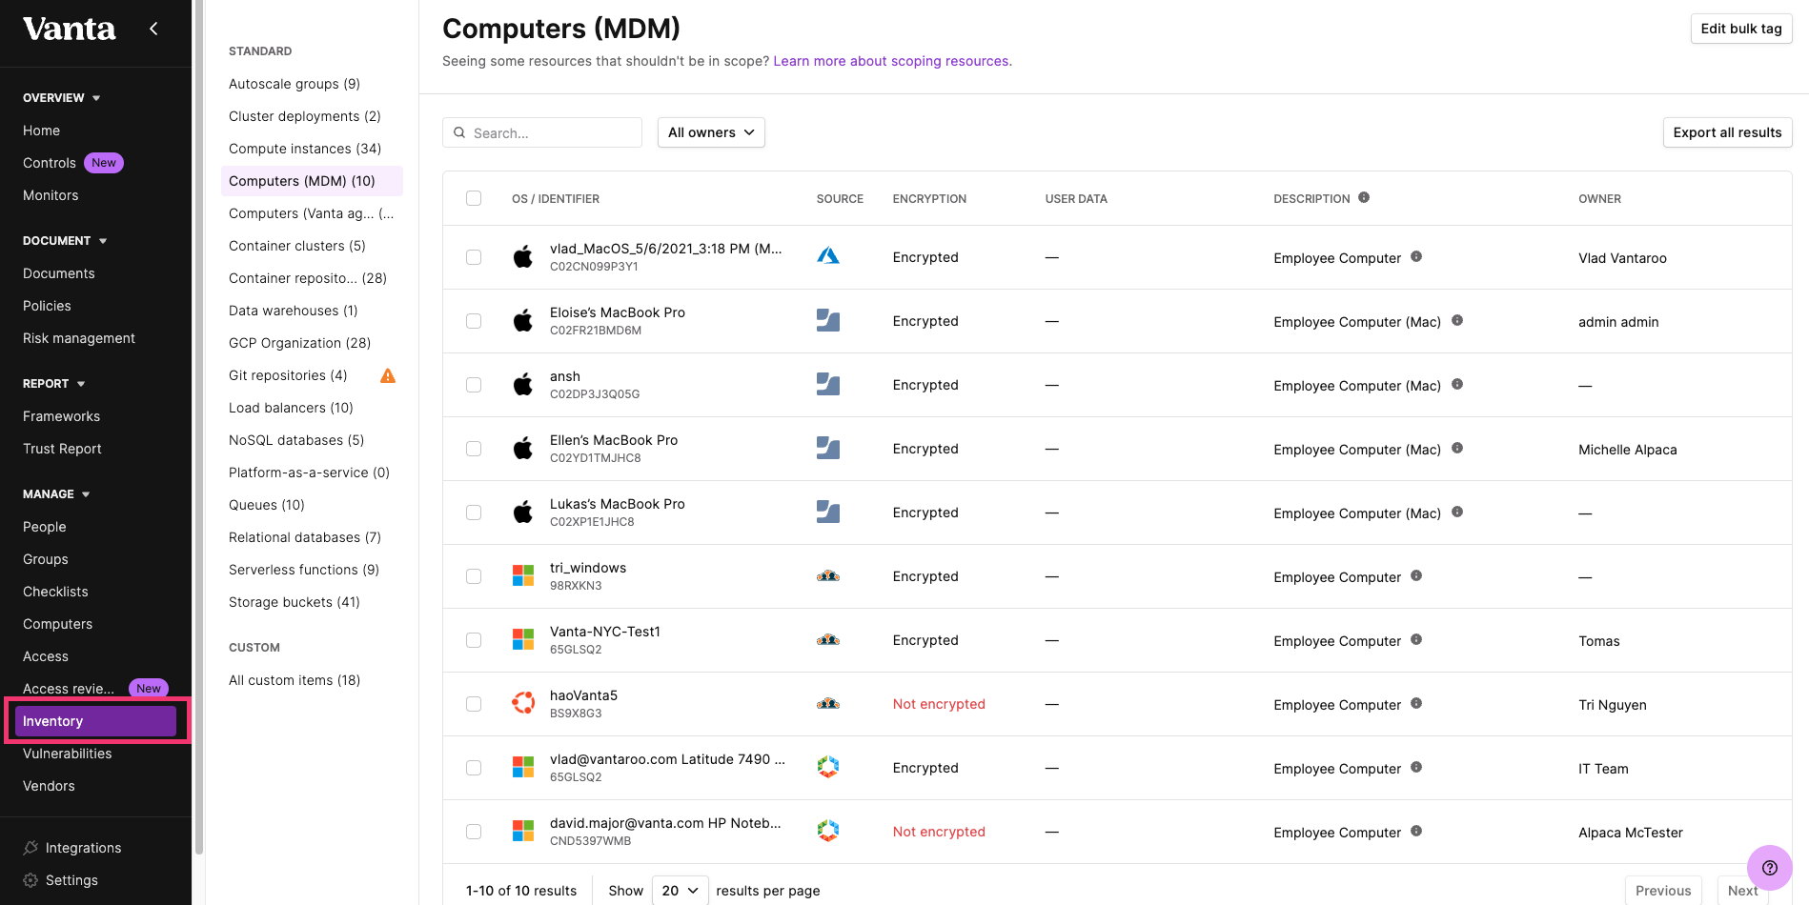Viewport: 1809px width, 905px height.
Task: Click the Apple icon for Ellen's MacBook Pro
Action: (x=523, y=449)
